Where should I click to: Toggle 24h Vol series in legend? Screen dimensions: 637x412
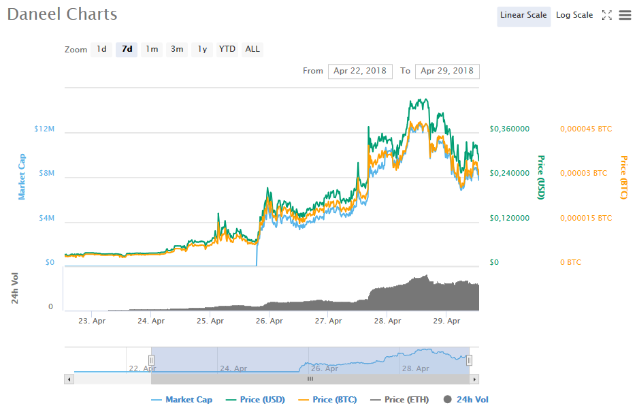click(466, 400)
